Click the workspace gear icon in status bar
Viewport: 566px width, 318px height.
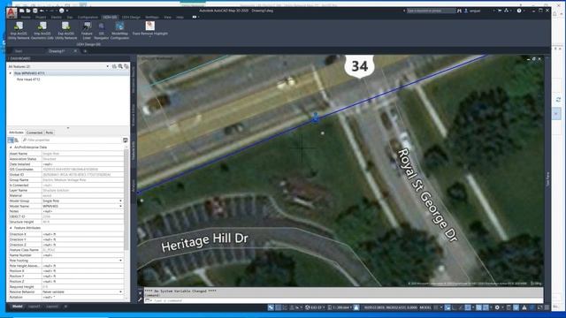pos(497,307)
